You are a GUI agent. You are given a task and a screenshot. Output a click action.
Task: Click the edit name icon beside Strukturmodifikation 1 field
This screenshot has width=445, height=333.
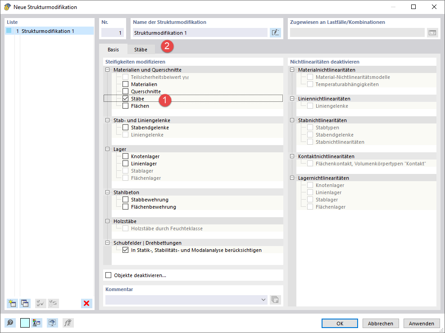275,32
